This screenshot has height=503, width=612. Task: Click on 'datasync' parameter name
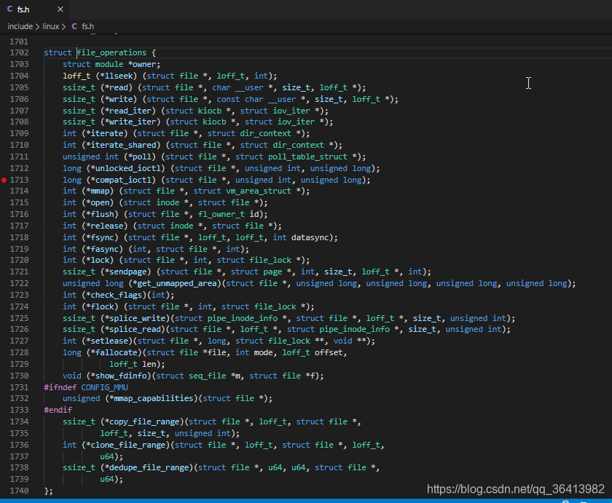tap(310, 237)
